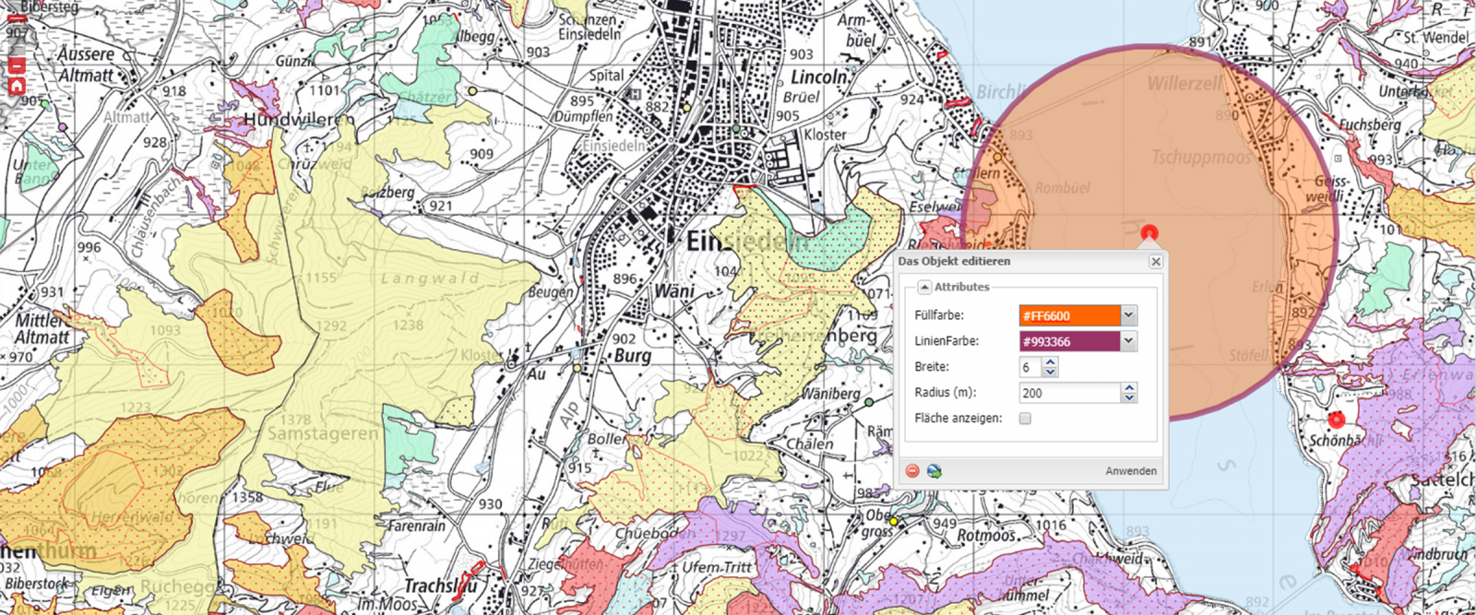Close the 'Das Objekt editieren' dialog
The image size is (1476, 615).
point(1155,262)
